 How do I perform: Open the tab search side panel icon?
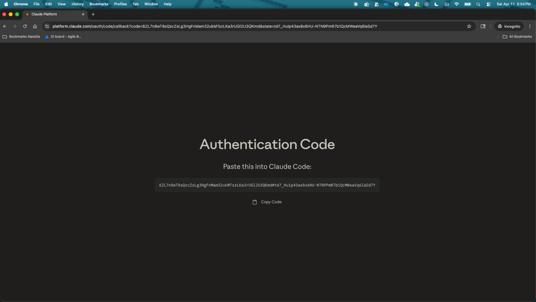pos(483,26)
